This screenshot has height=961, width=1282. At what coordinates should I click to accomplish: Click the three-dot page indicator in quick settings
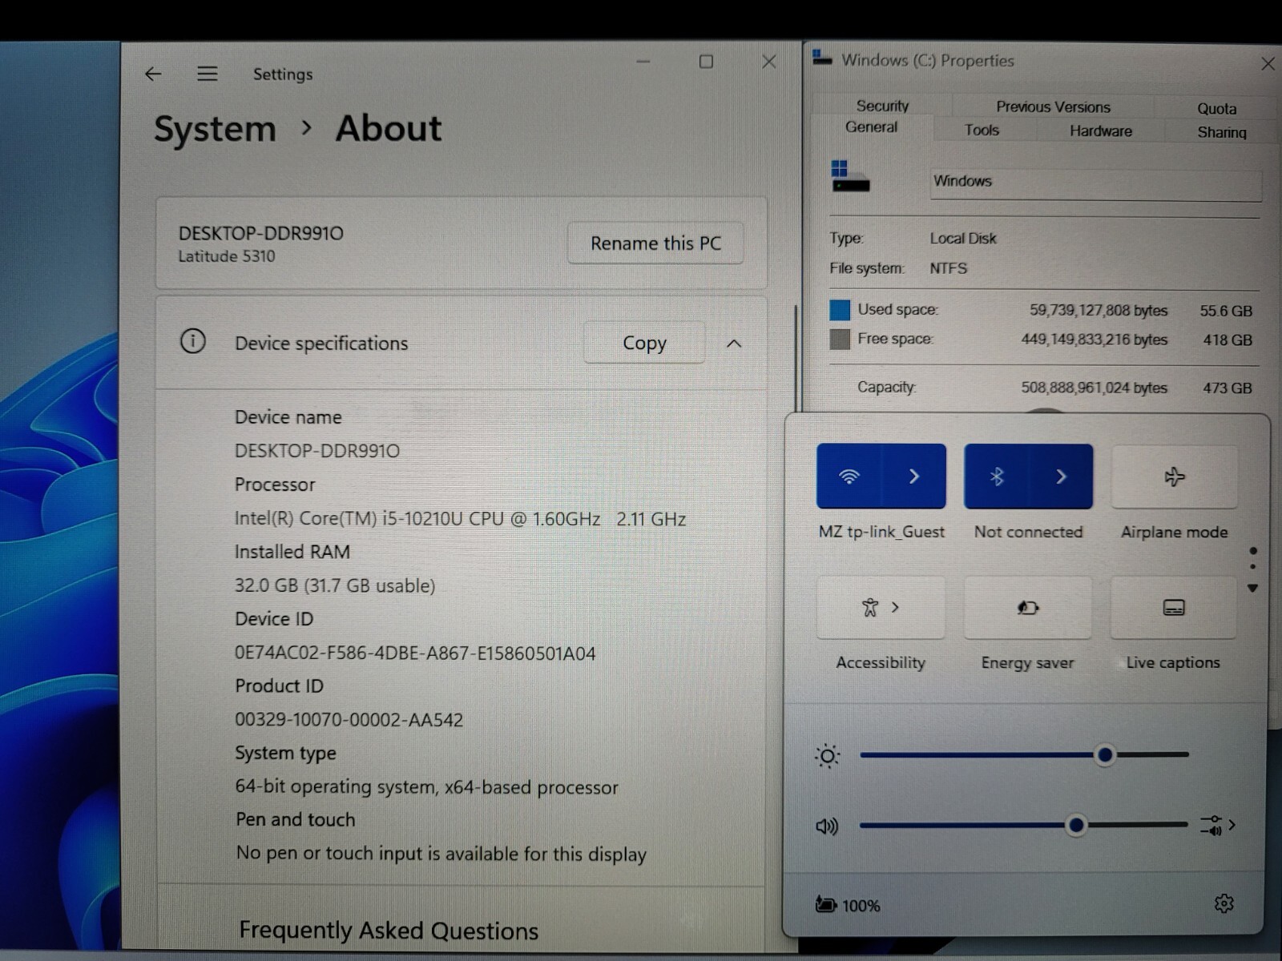(1252, 570)
